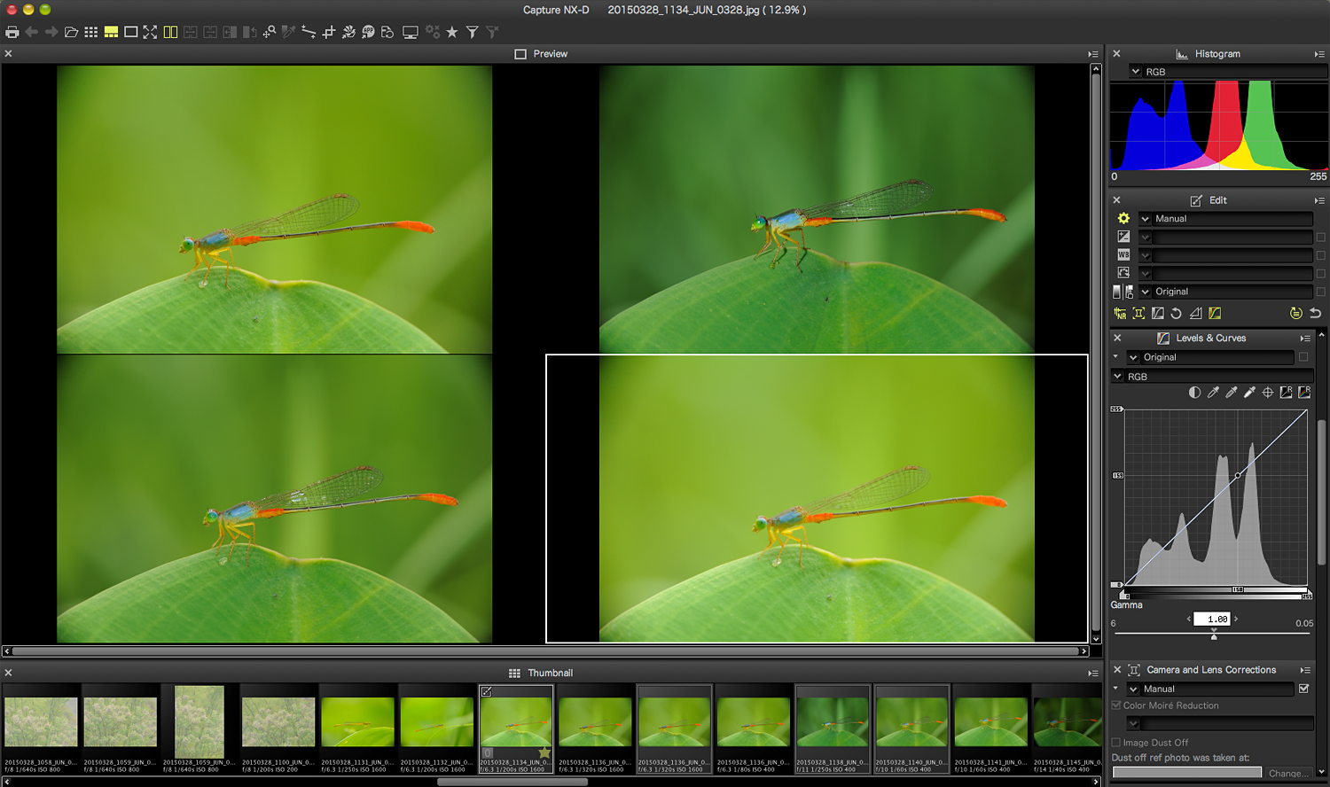Uncheck the Camera and Lens Corrections checkbox

tap(1303, 689)
